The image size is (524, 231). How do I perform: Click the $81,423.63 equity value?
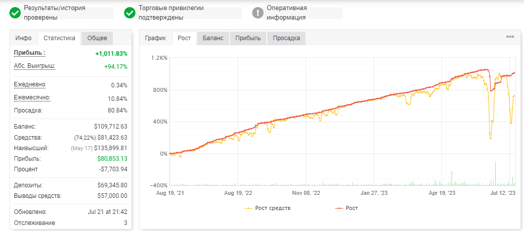(x=113, y=137)
